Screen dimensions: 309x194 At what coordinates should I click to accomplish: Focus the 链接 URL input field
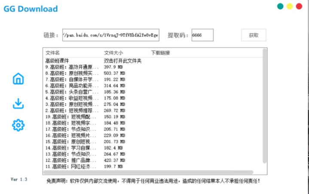(110, 35)
